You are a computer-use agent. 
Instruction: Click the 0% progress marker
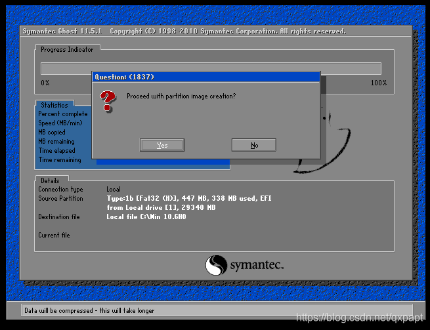click(45, 83)
